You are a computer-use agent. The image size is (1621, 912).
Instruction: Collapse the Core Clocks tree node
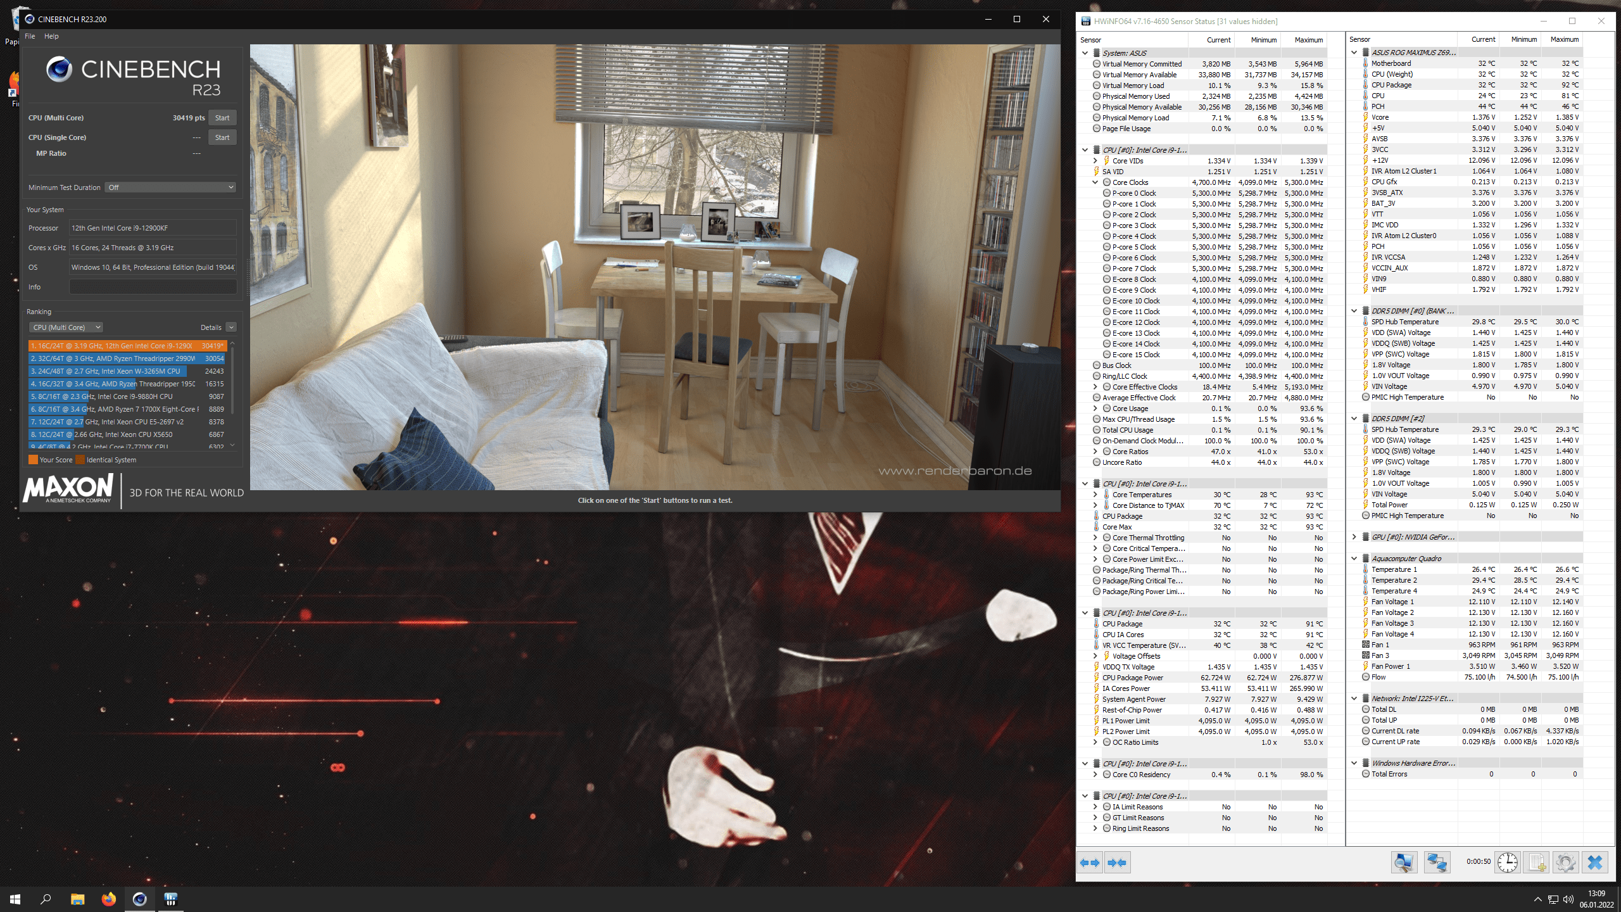click(1095, 182)
